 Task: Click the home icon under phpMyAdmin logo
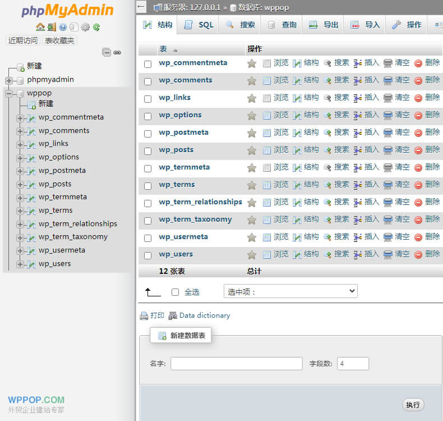click(x=40, y=27)
